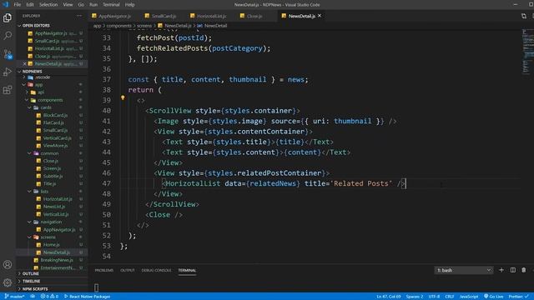The width and height of the screenshot is (534, 300).
Task: Open the Manage gear icon
Action: [8, 282]
